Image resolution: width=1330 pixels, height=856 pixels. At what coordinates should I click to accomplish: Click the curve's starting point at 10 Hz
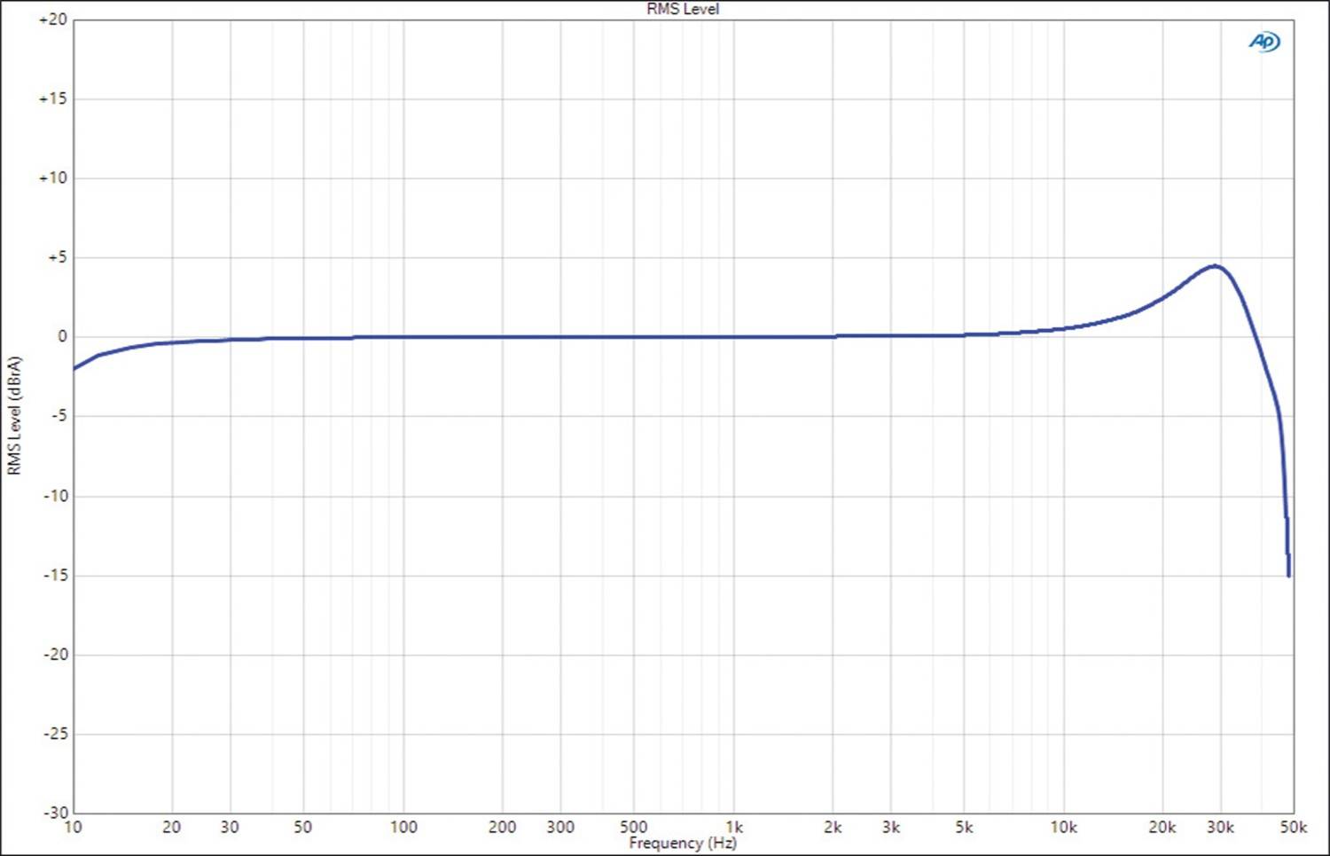(74, 368)
